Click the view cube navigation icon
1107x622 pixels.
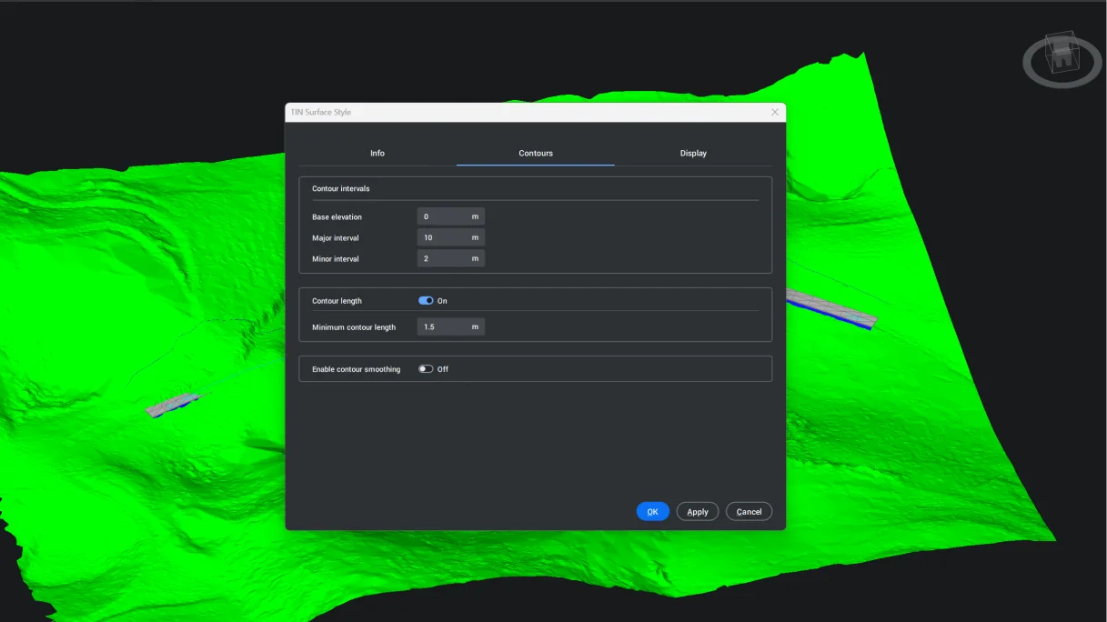(x=1062, y=59)
